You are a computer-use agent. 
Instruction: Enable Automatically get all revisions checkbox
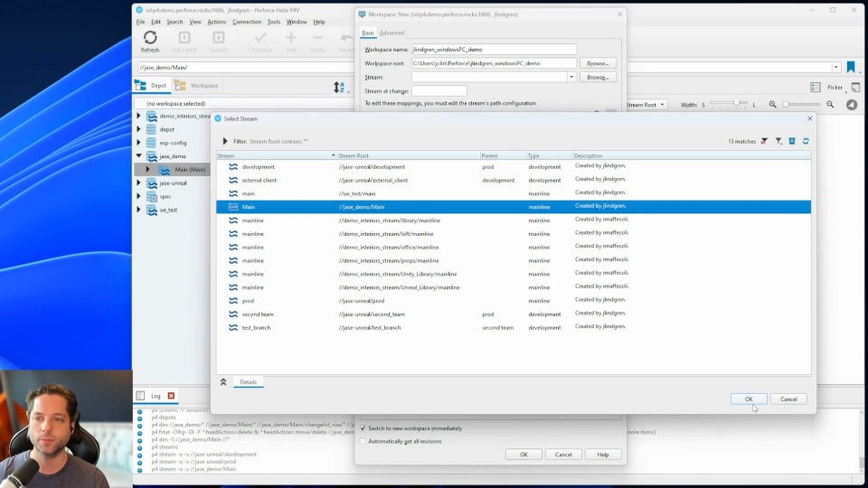tap(363, 441)
